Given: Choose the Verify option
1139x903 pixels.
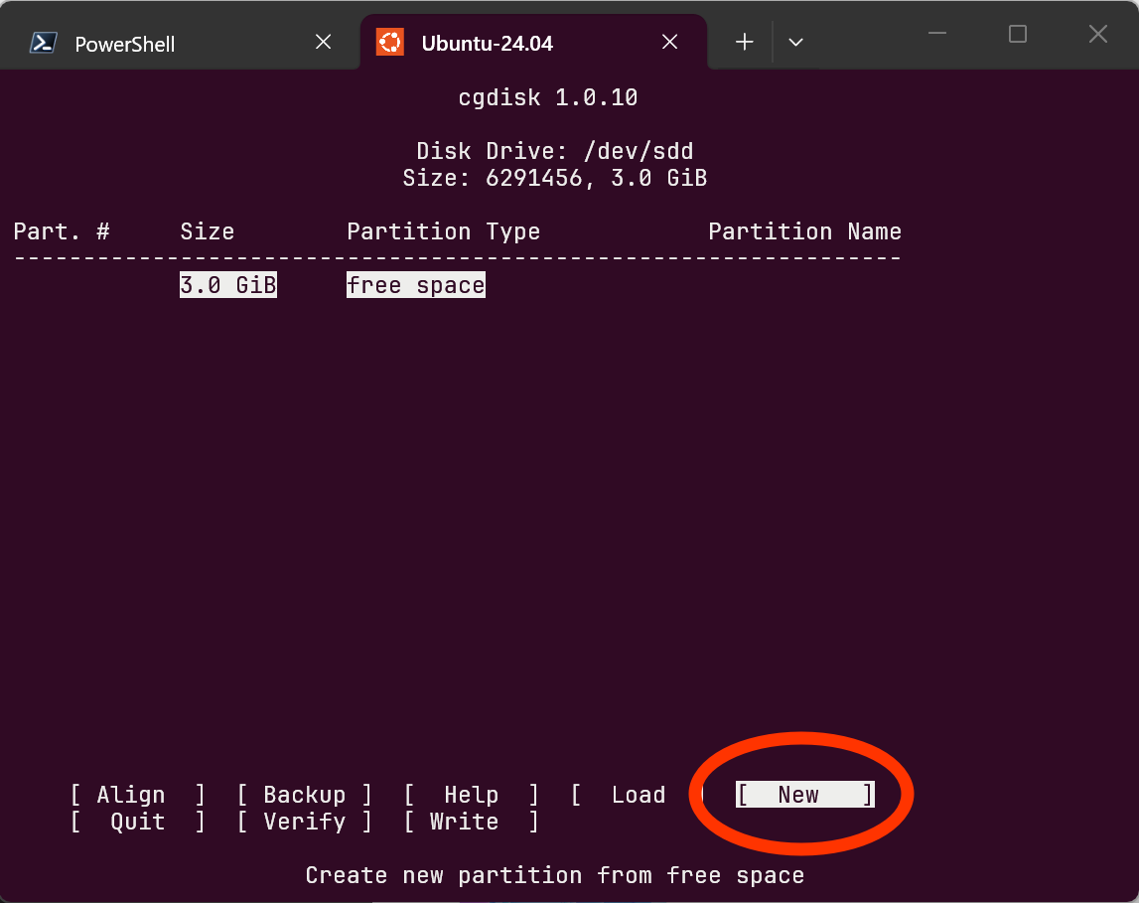Looking at the screenshot, I should point(305,822).
